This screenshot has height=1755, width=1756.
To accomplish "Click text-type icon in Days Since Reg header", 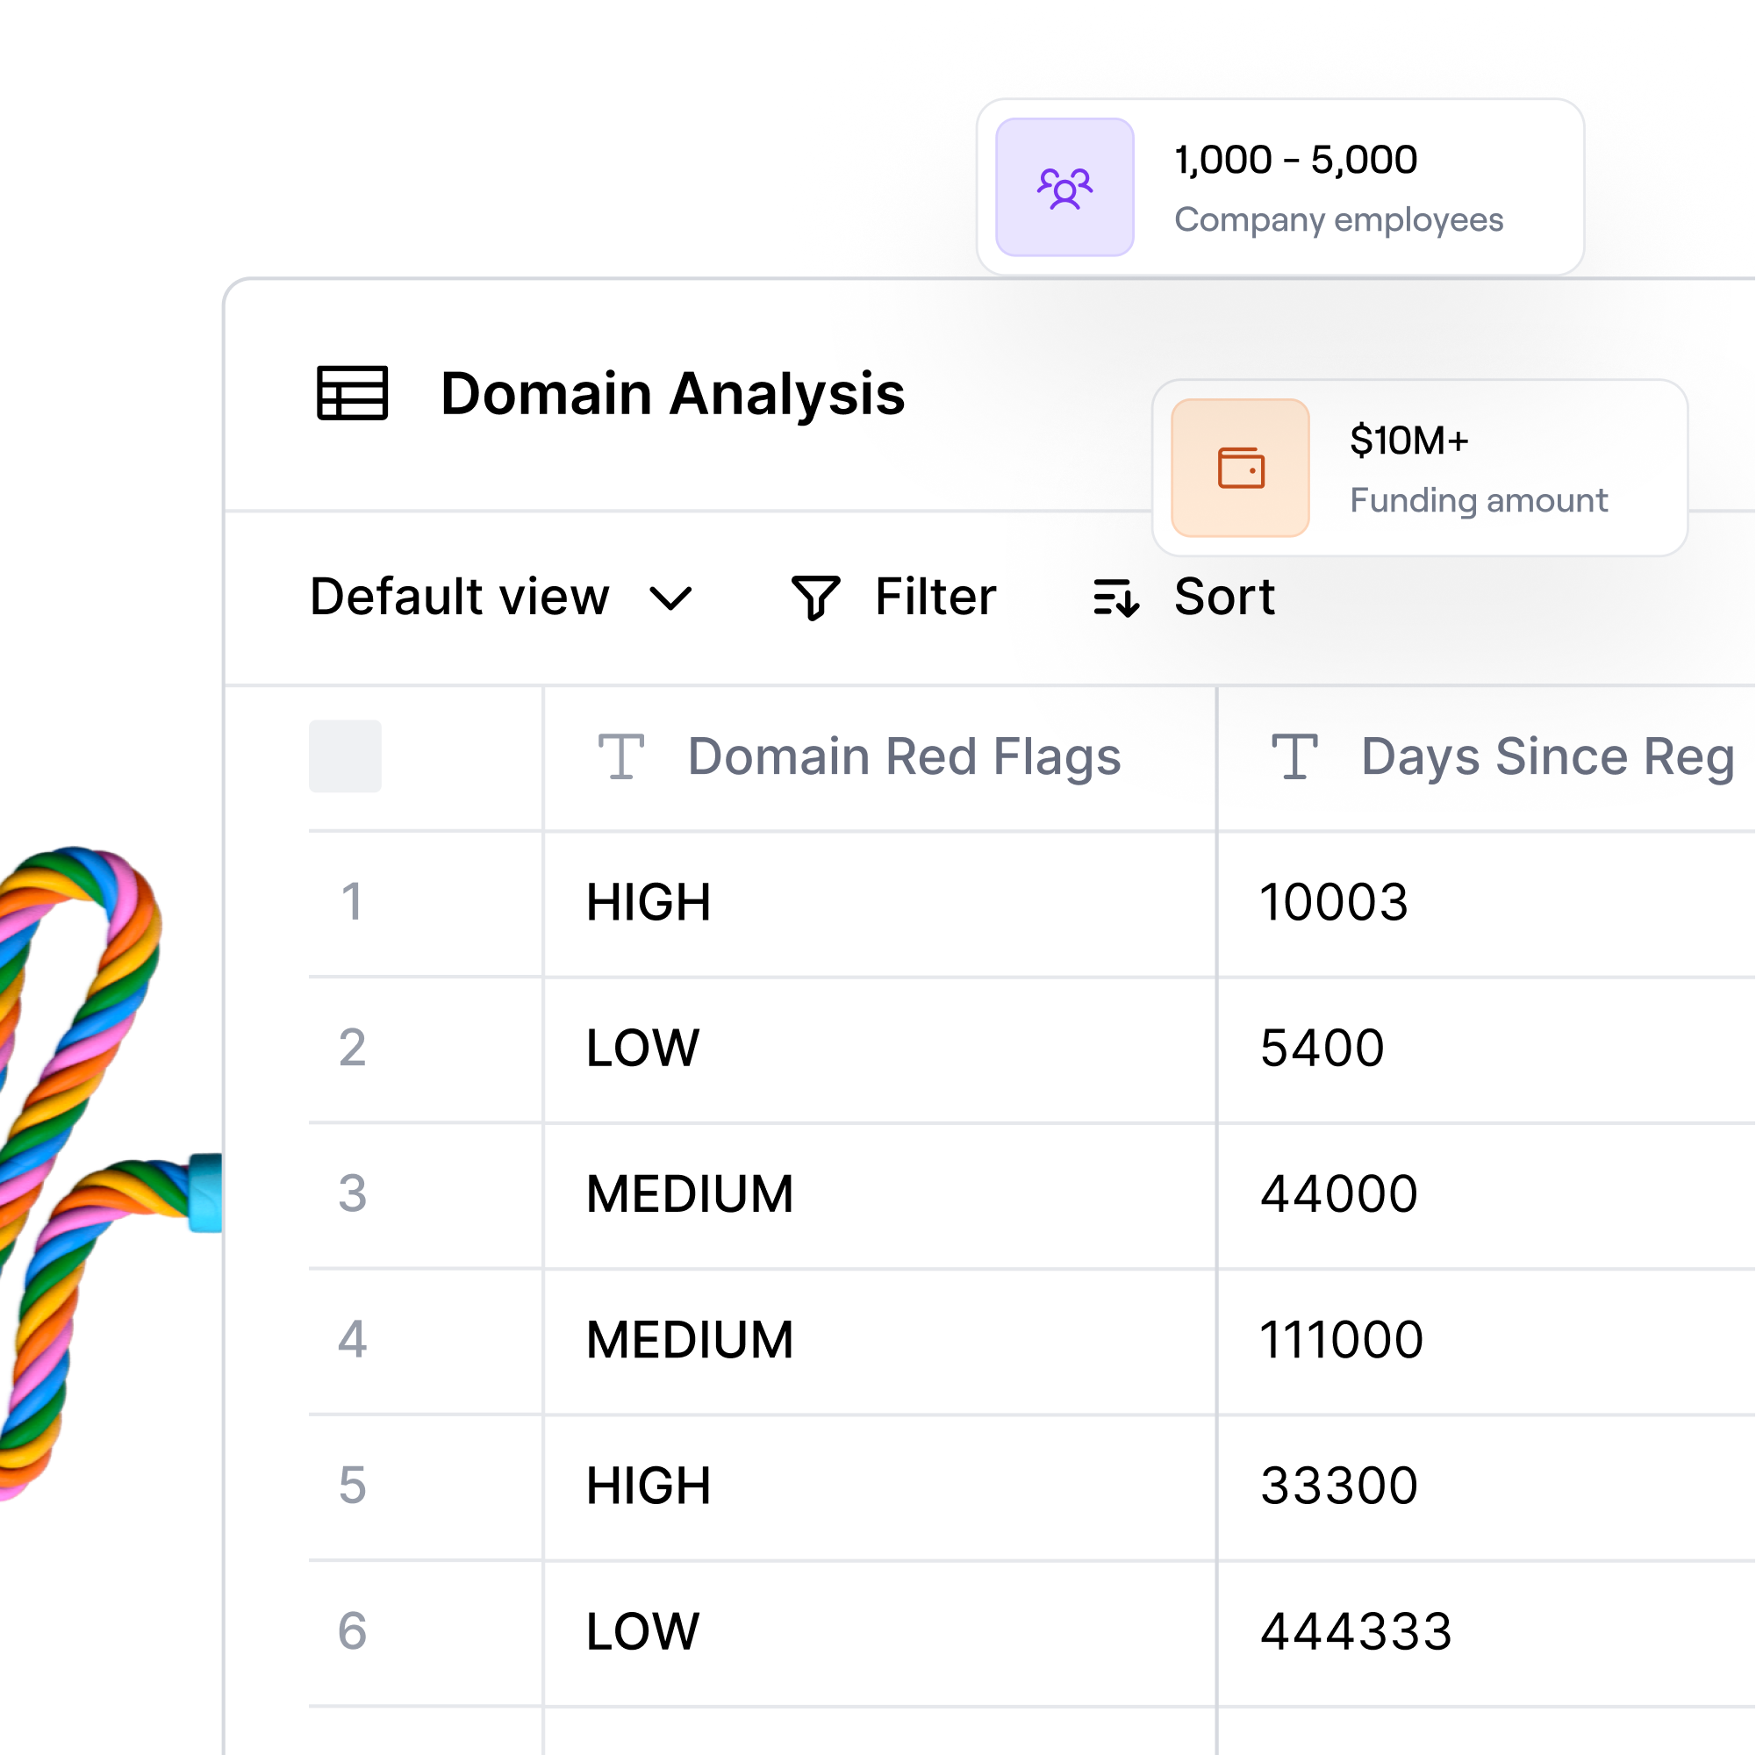I will tap(1294, 757).
